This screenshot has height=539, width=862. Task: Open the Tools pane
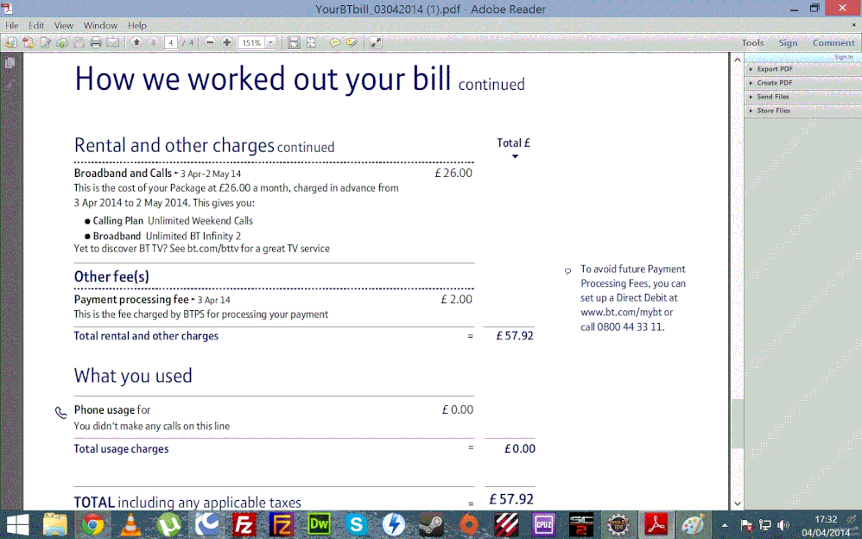coord(752,43)
